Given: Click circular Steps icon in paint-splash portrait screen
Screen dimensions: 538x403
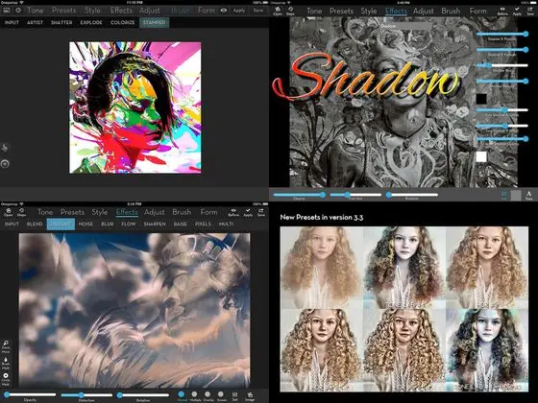Looking at the screenshot, I should coord(18,11).
